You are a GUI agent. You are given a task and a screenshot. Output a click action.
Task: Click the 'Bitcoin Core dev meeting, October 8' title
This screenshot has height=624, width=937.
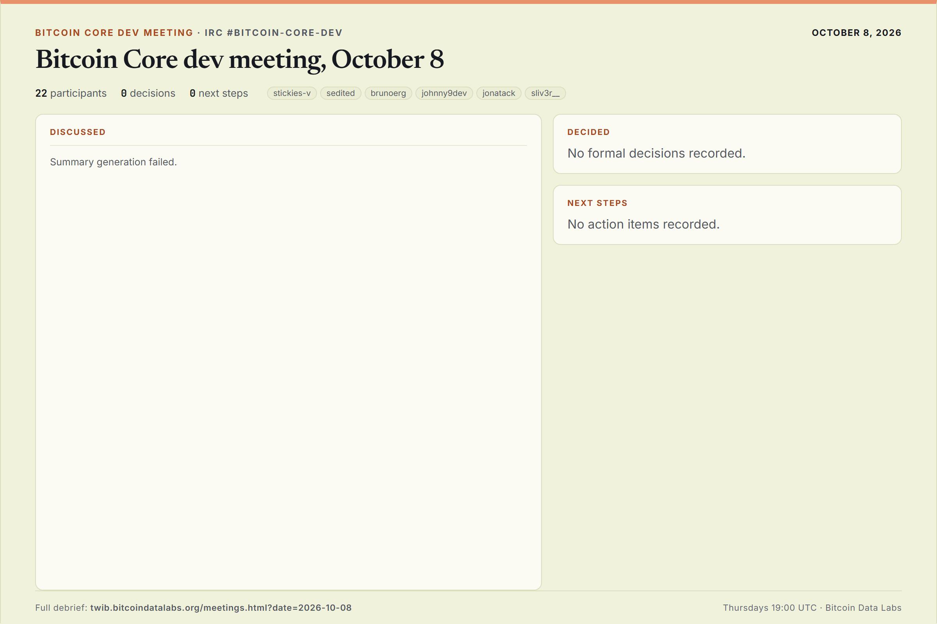point(239,60)
